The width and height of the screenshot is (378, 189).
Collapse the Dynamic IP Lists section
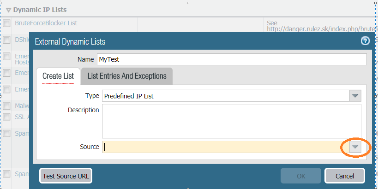pyautogui.click(x=8, y=10)
